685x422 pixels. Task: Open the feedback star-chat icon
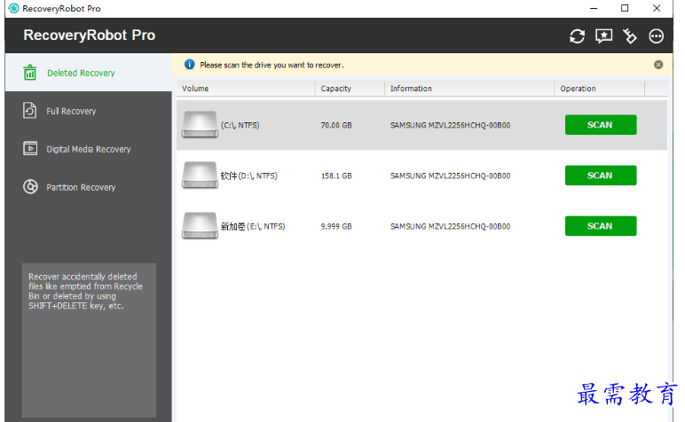pos(603,36)
